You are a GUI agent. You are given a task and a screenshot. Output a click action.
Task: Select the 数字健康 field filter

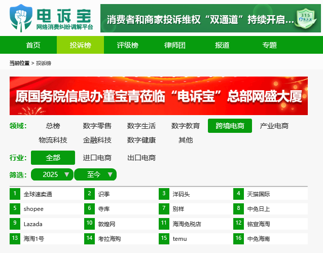[x=141, y=140]
